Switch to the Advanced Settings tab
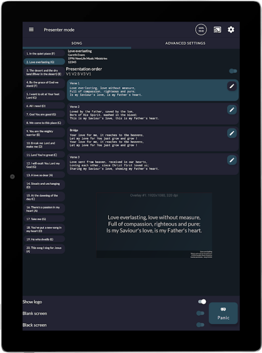Screen dimensions: 262x353 [185, 43]
